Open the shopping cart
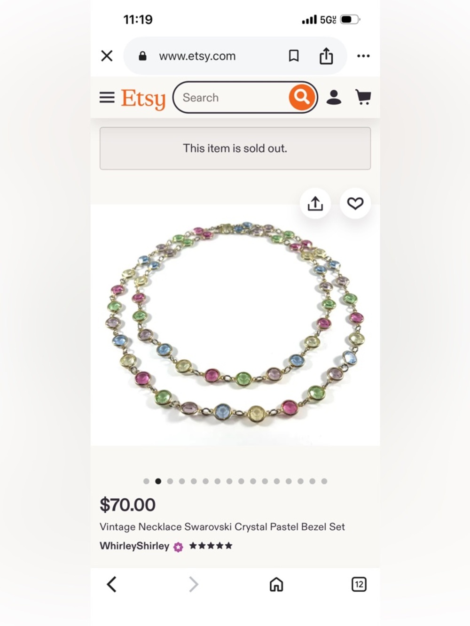The width and height of the screenshot is (470, 626). click(x=363, y=97)
